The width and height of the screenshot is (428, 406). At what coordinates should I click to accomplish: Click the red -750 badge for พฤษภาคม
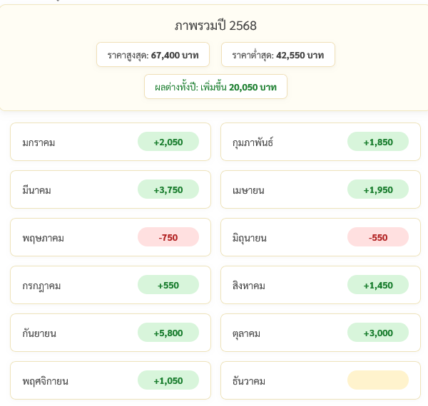tap(168, 237)
